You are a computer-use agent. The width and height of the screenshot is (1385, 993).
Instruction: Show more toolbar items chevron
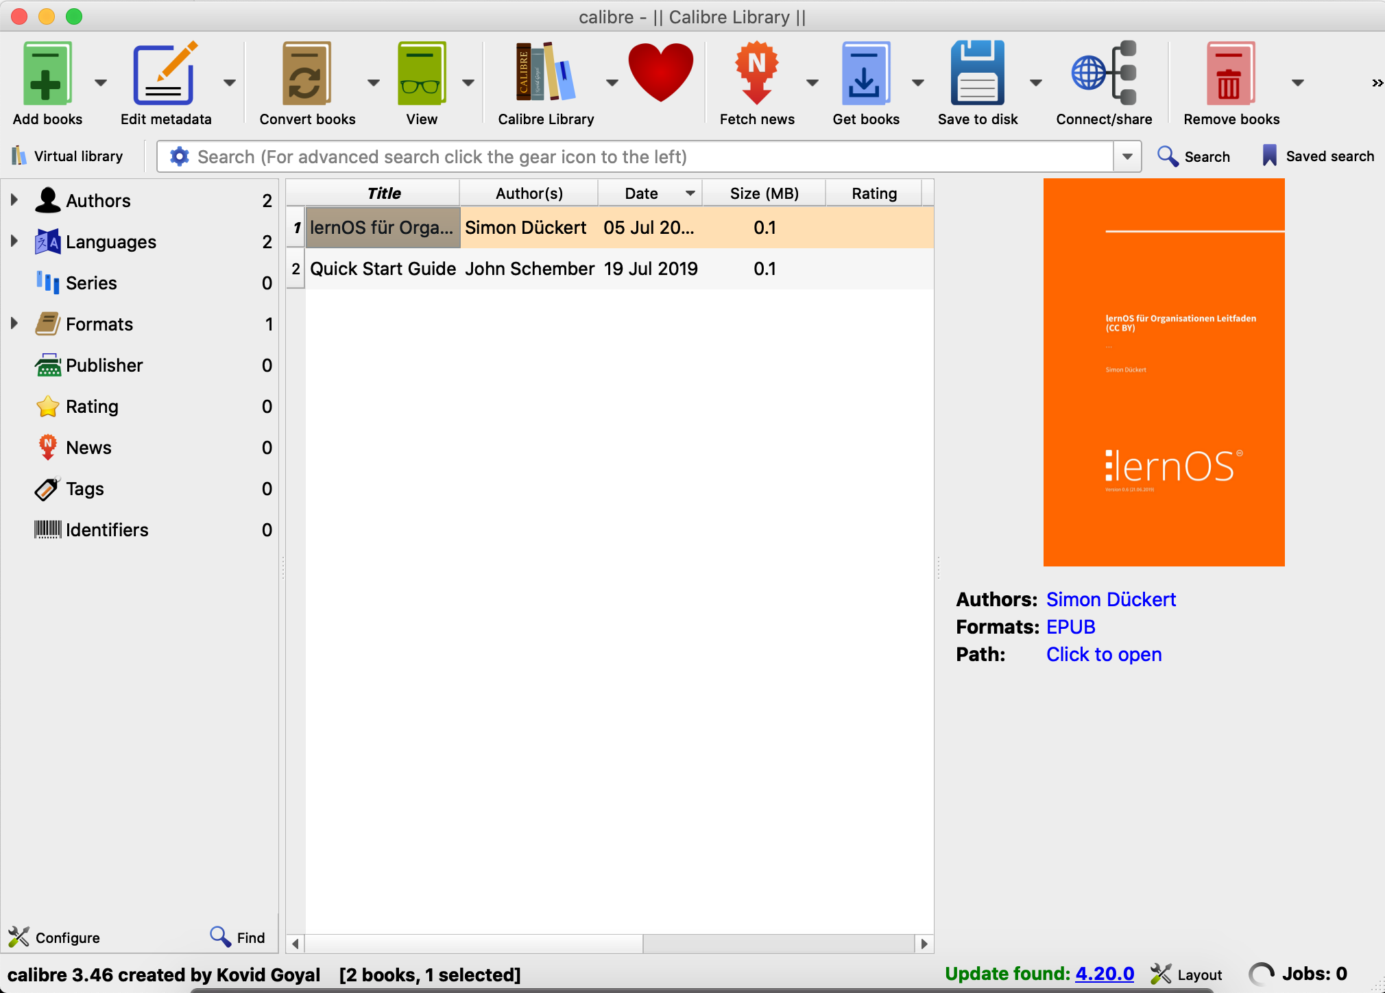point(1377,83)
